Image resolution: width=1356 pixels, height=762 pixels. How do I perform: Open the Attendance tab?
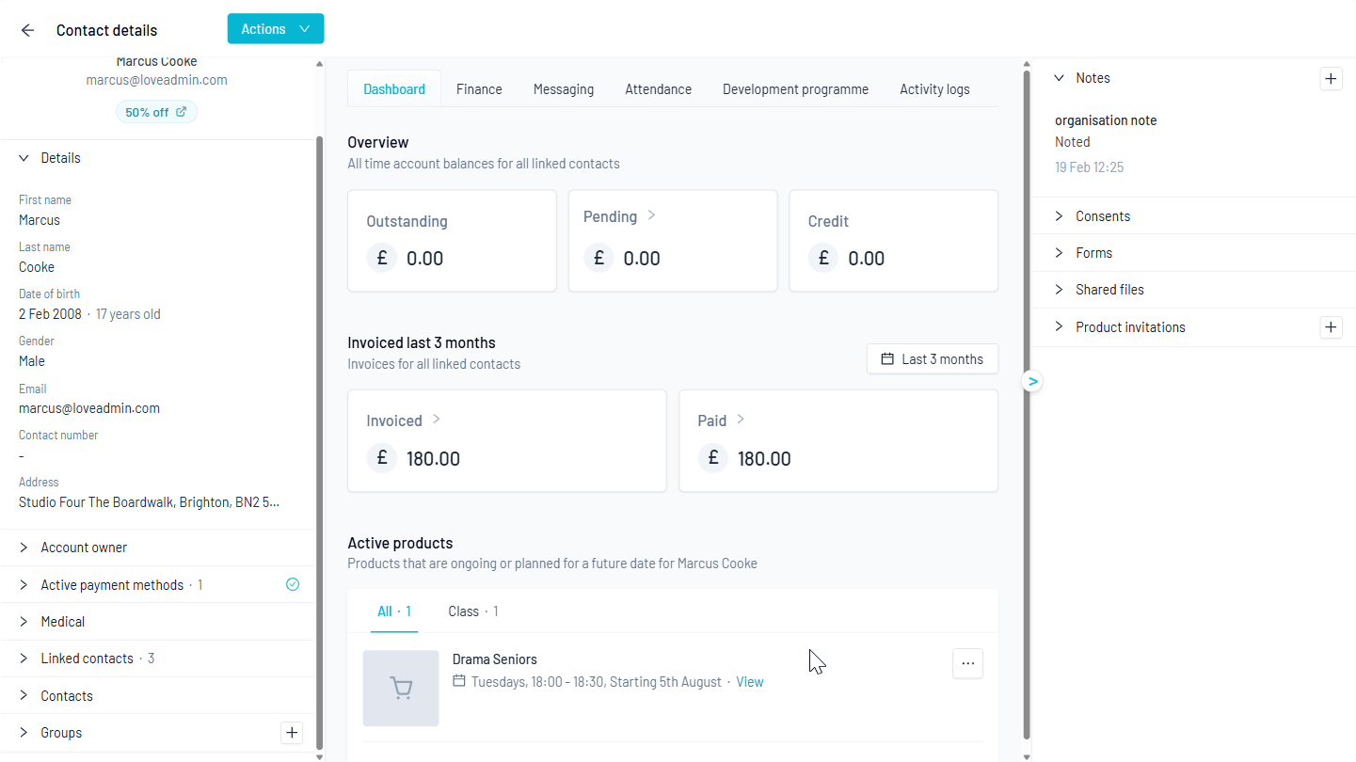[x=658, y=89]
